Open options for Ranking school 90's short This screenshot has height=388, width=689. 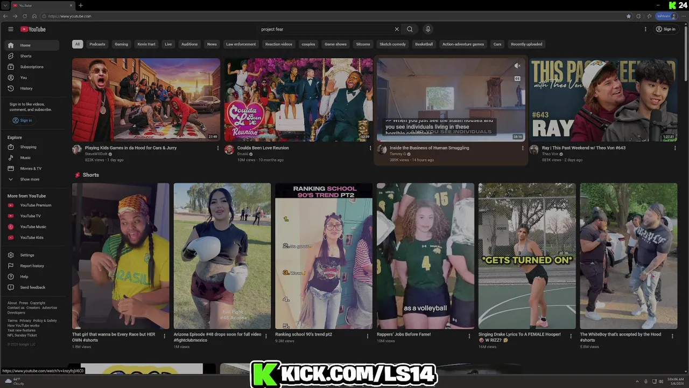[x=368, y=336]
